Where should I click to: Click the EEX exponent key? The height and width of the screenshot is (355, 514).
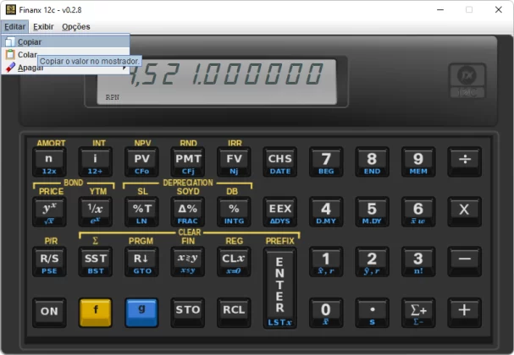click(x=280, y=211)
